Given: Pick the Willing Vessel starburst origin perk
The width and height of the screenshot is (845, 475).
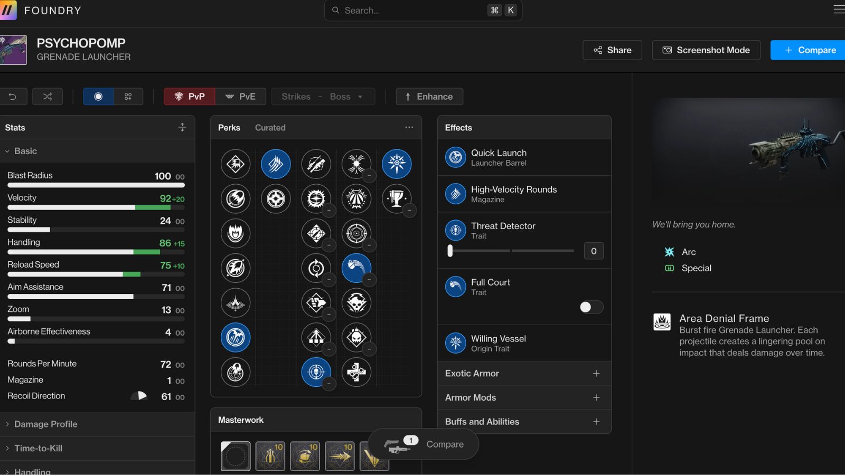Looking at the screenshot, I should 397,164.
